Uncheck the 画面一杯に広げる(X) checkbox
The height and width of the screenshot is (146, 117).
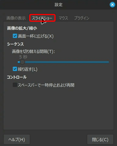(x=15, y=36)
